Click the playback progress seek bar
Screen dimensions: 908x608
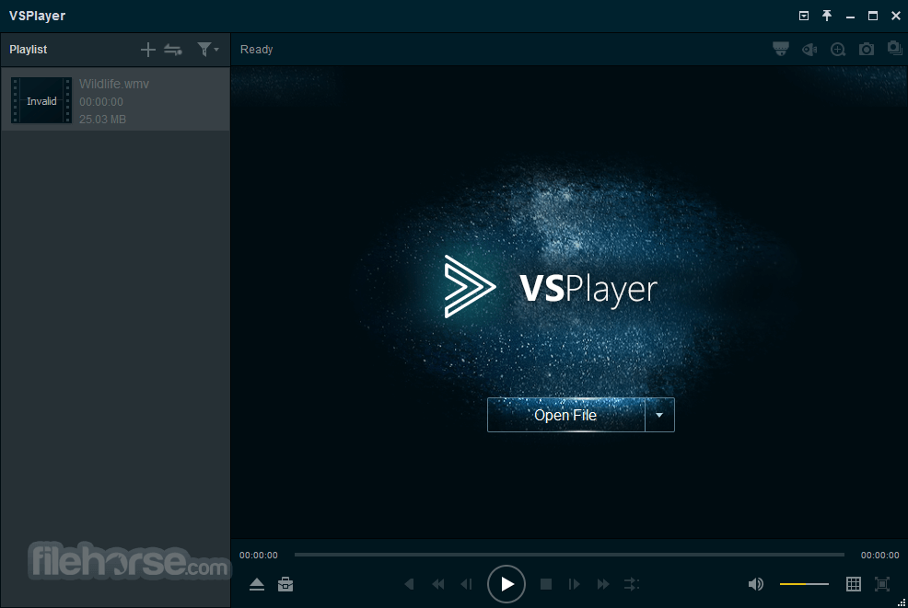569,555
